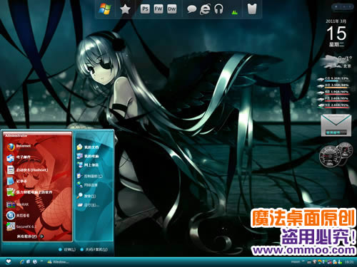Image resolution: width=357 pixels, height=267 pixels.
Task: Open 网络连接 Network Connections entry
Action: 87,185
